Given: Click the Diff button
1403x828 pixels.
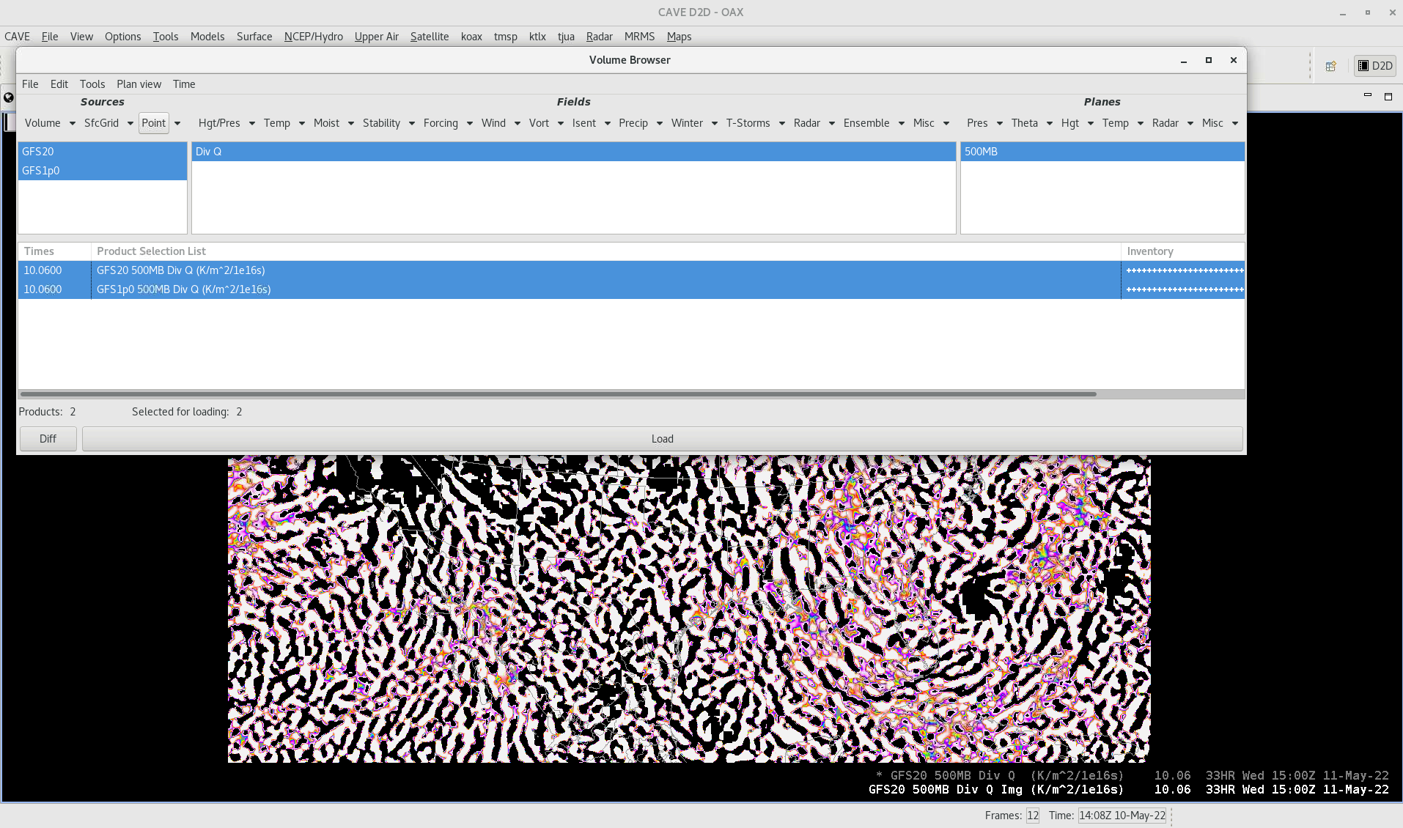Looking at the screenshot, I should [x=48, y=439].
